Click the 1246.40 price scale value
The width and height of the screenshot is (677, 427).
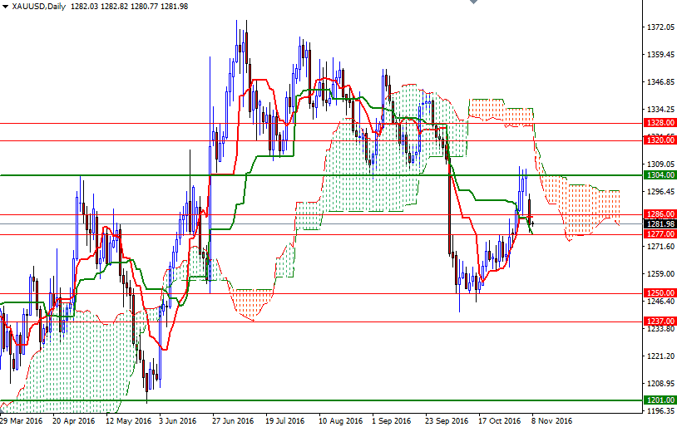[x=660, y=301]
